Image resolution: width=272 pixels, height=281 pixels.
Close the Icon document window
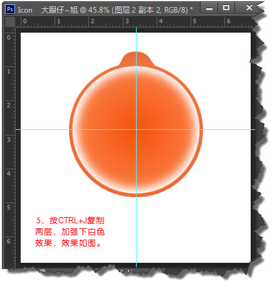point(249,8)
